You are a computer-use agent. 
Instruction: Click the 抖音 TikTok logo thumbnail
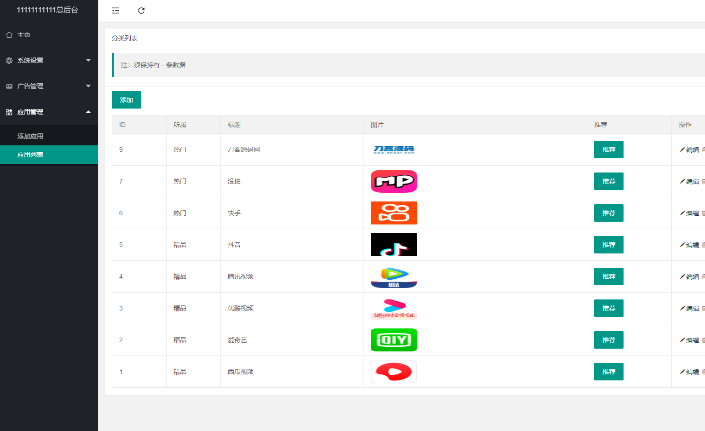(394, 245)
